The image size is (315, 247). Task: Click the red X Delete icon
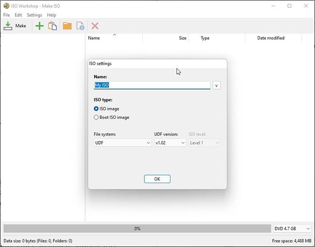coord(95,26)
